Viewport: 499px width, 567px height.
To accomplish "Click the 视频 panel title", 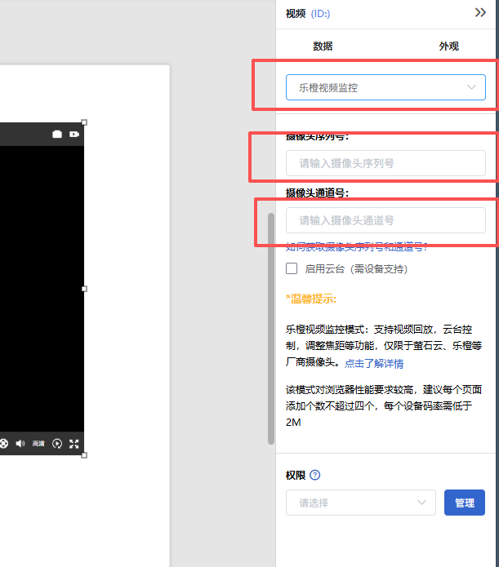I will pos(296,14).
